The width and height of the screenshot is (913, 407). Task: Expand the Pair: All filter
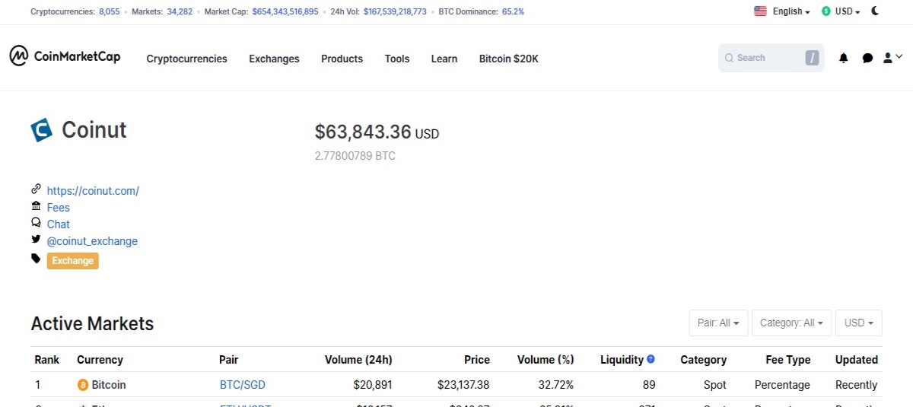[x=718, y=323]
